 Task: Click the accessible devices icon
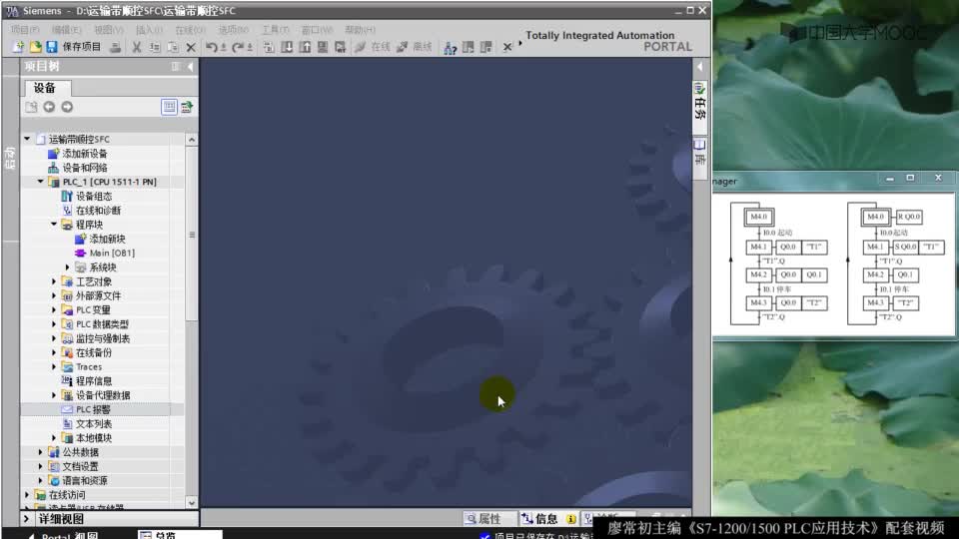451,47
